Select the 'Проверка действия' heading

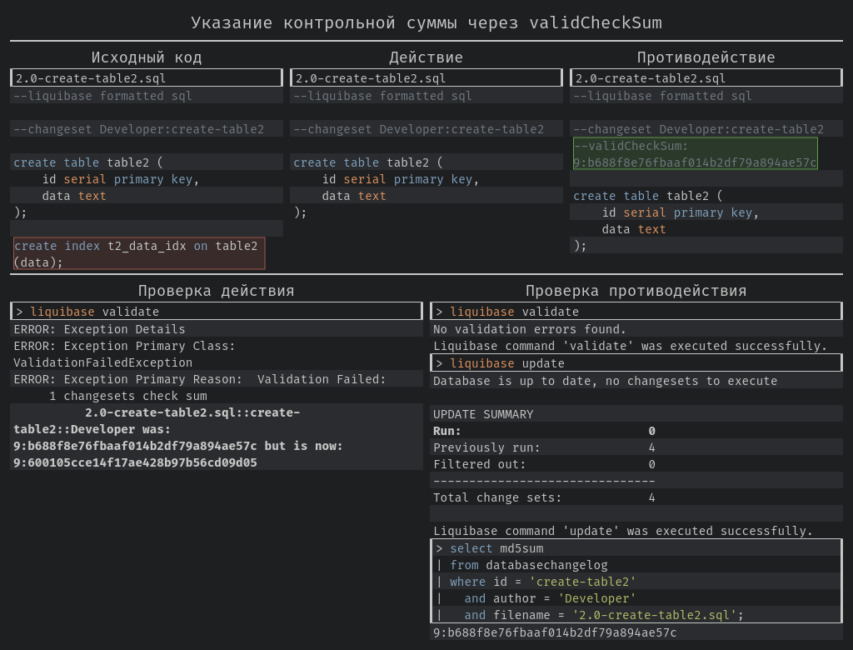point(216,291)
